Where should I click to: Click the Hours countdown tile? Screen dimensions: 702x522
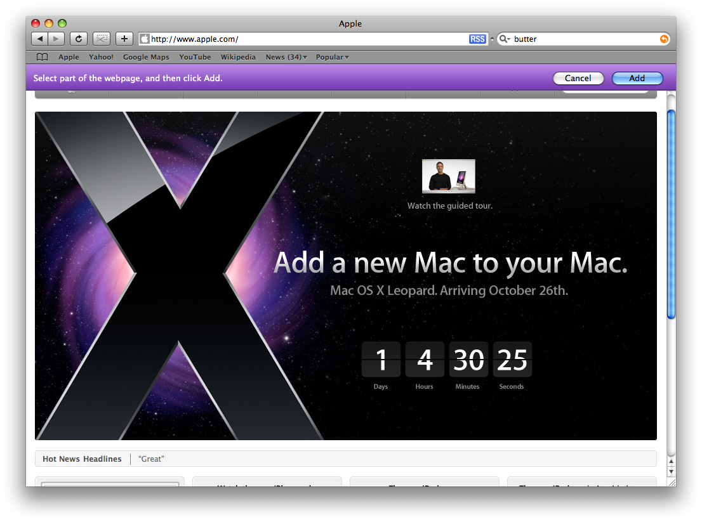(x=425, y=359)
